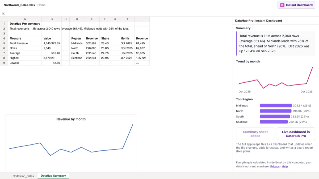Click the 'Total Revenue' cell

coord(25,43)
